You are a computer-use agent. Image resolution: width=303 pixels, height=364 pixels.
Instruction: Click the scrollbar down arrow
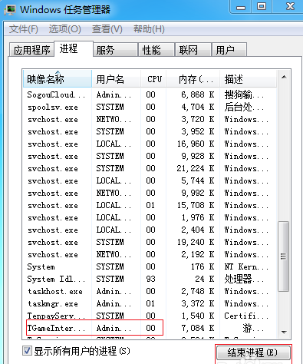click(x=284, y=333)
